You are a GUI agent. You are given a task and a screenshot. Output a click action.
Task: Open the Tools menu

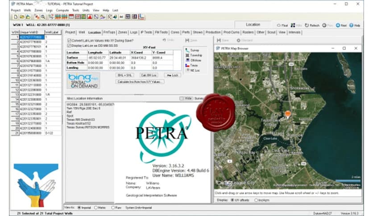[76, 10]
